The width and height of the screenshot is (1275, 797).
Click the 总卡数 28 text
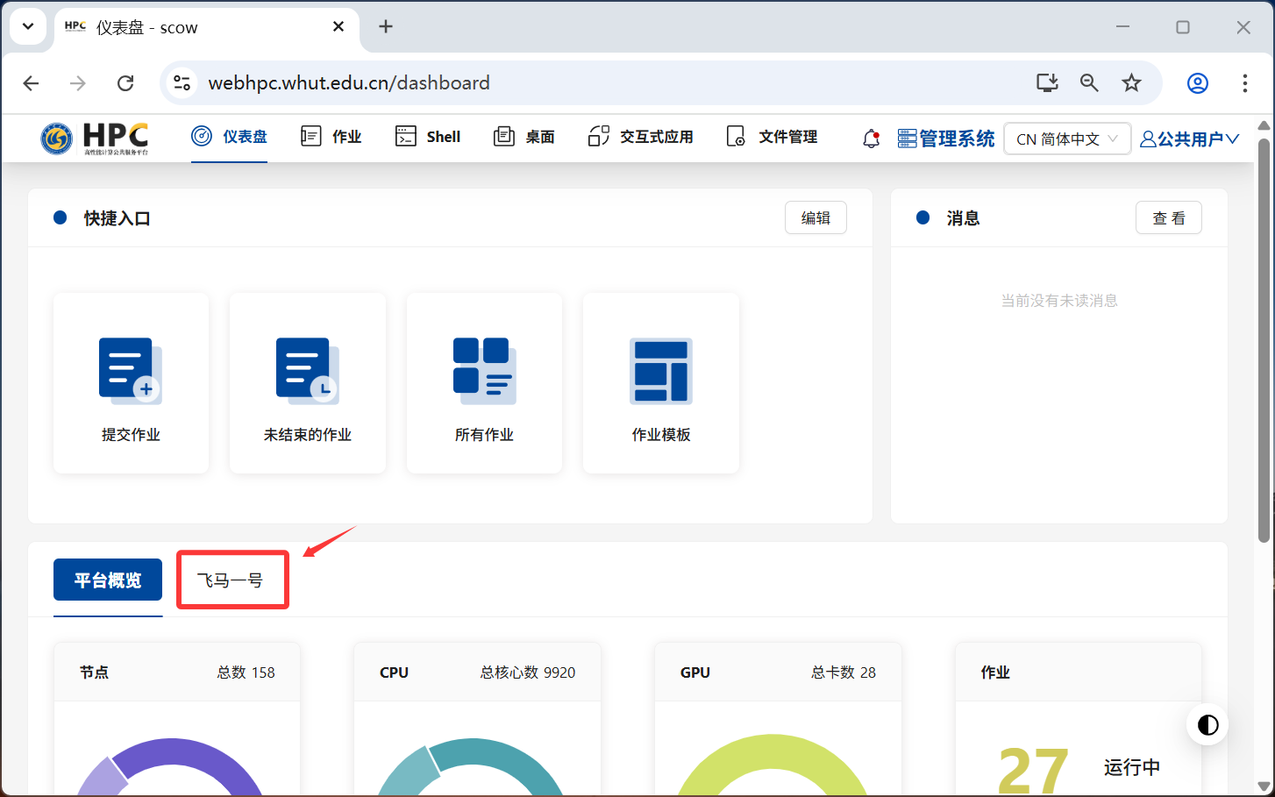[x=844, y=672]
